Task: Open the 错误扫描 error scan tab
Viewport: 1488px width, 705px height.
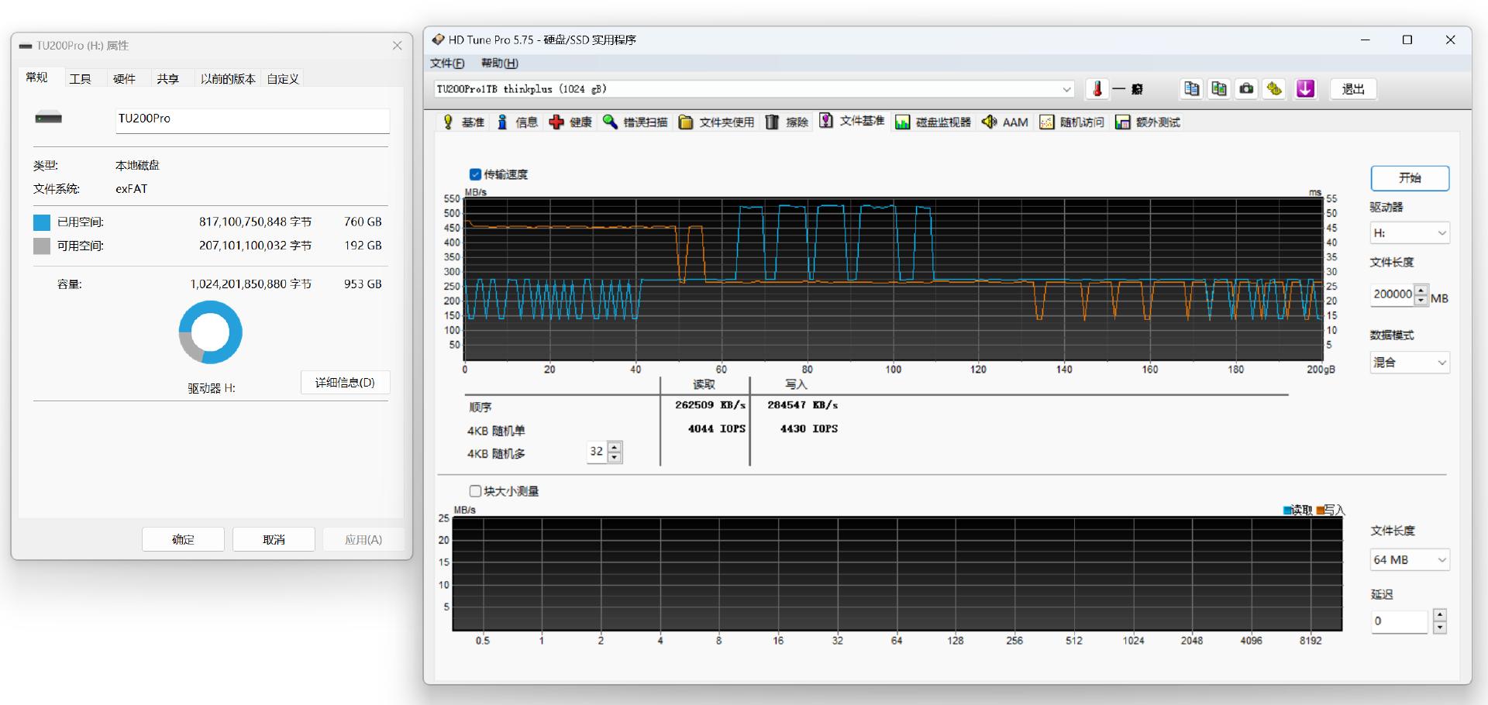Action: 635,122
